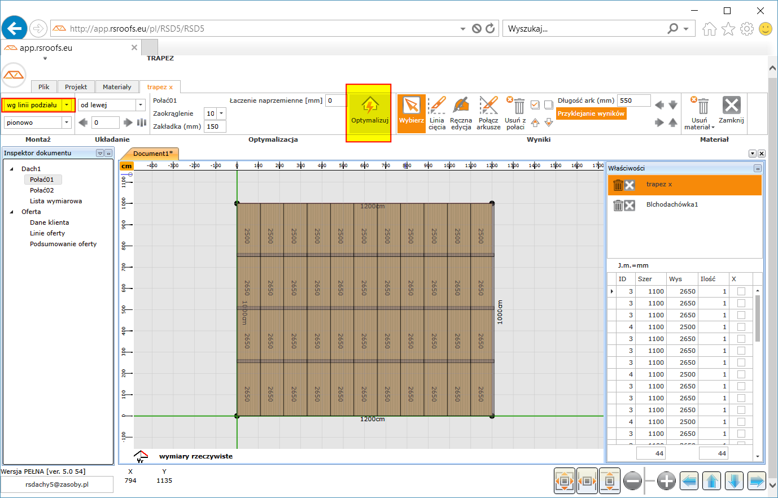
Task: Click the Zamknij close material icon
Action: point(731,106)
